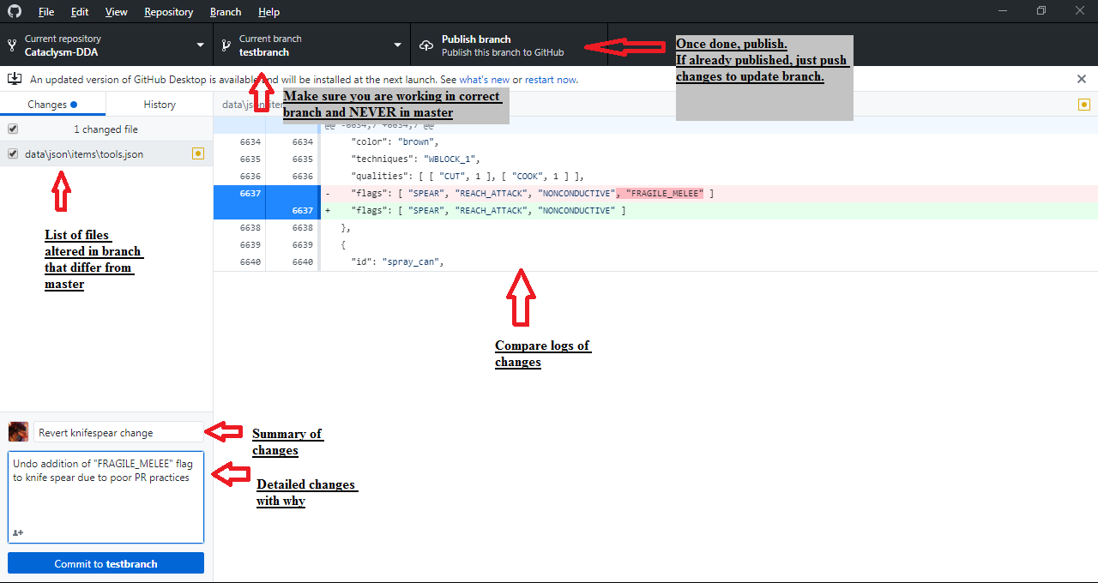Image resolution: width=1098 pixels, height=583 pixels.
Task: Click modified status icon on tools.json row
Action: coord(198,154)
